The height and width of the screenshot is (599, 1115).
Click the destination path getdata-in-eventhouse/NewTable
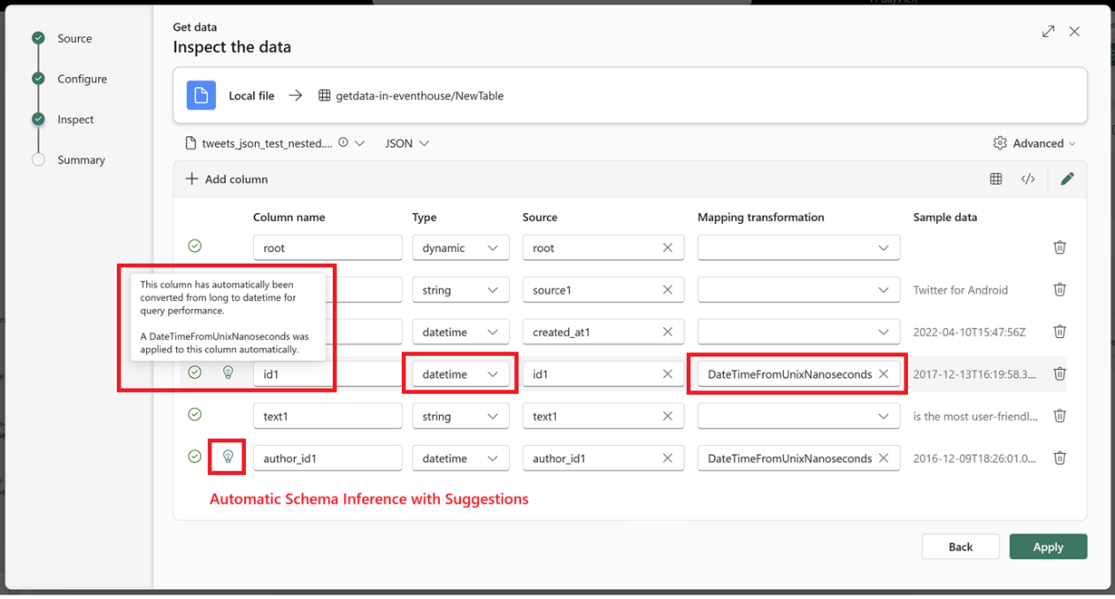pyautogui.click(x=419, y=96)
